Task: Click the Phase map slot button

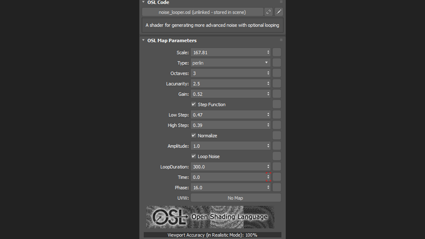Action: click(x=277, y=187)
